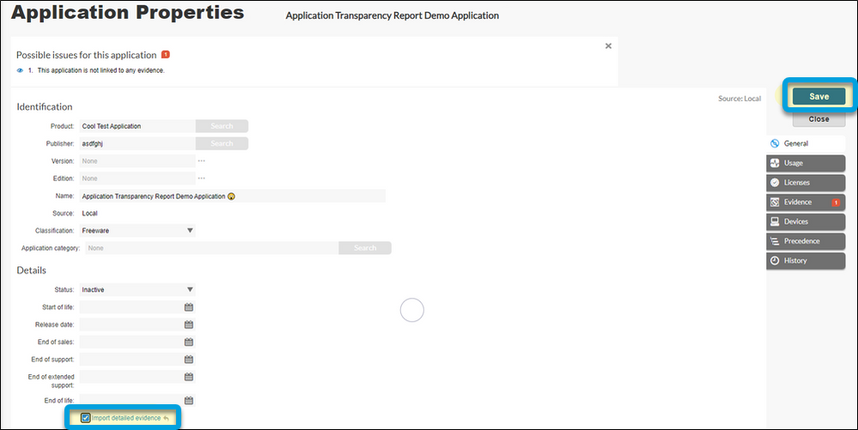Open the End of life calendar

point(189,401)
